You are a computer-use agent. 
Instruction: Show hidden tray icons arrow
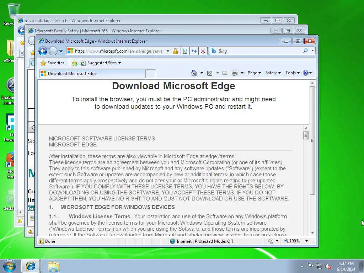pos(302,266)
